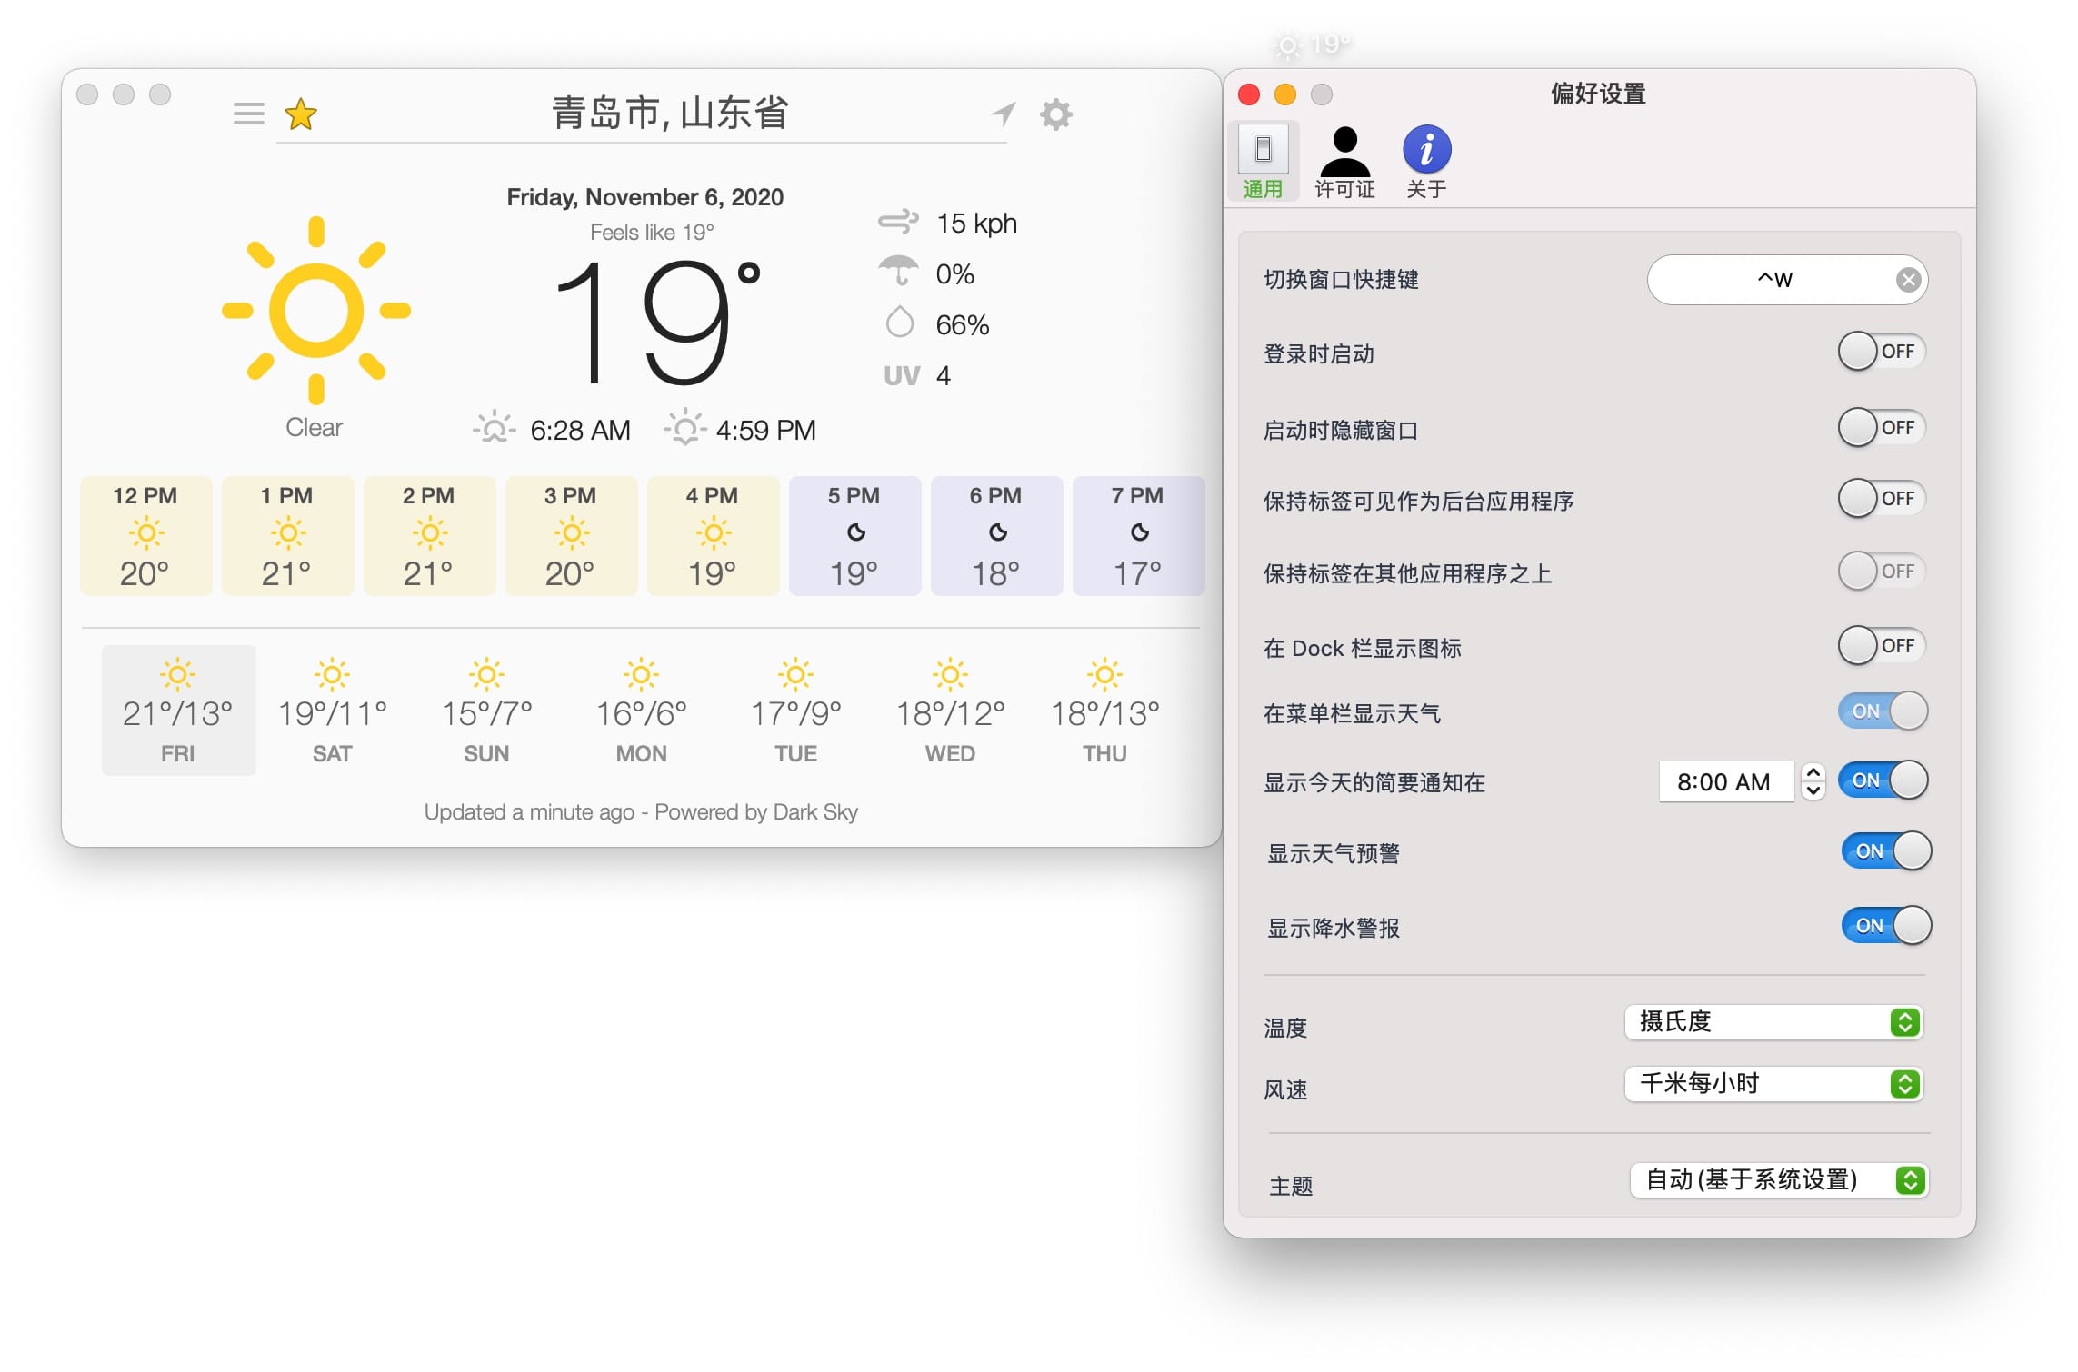Open settings with the gear icon

pyautogui.click(x=1055, y=114)
